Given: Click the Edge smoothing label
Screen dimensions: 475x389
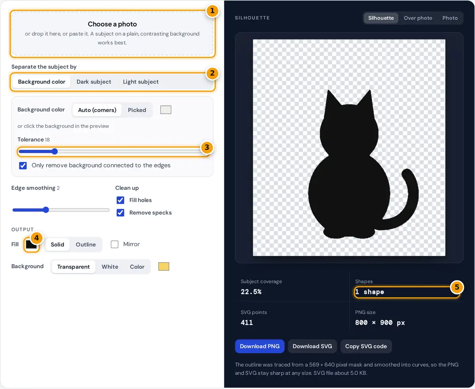Looking at the screenshot, I should click(x=33, y=188).
